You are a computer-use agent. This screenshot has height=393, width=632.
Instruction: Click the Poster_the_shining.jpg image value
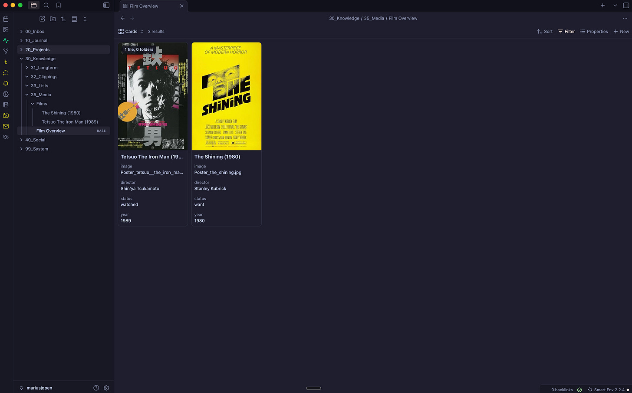point(218,173)
